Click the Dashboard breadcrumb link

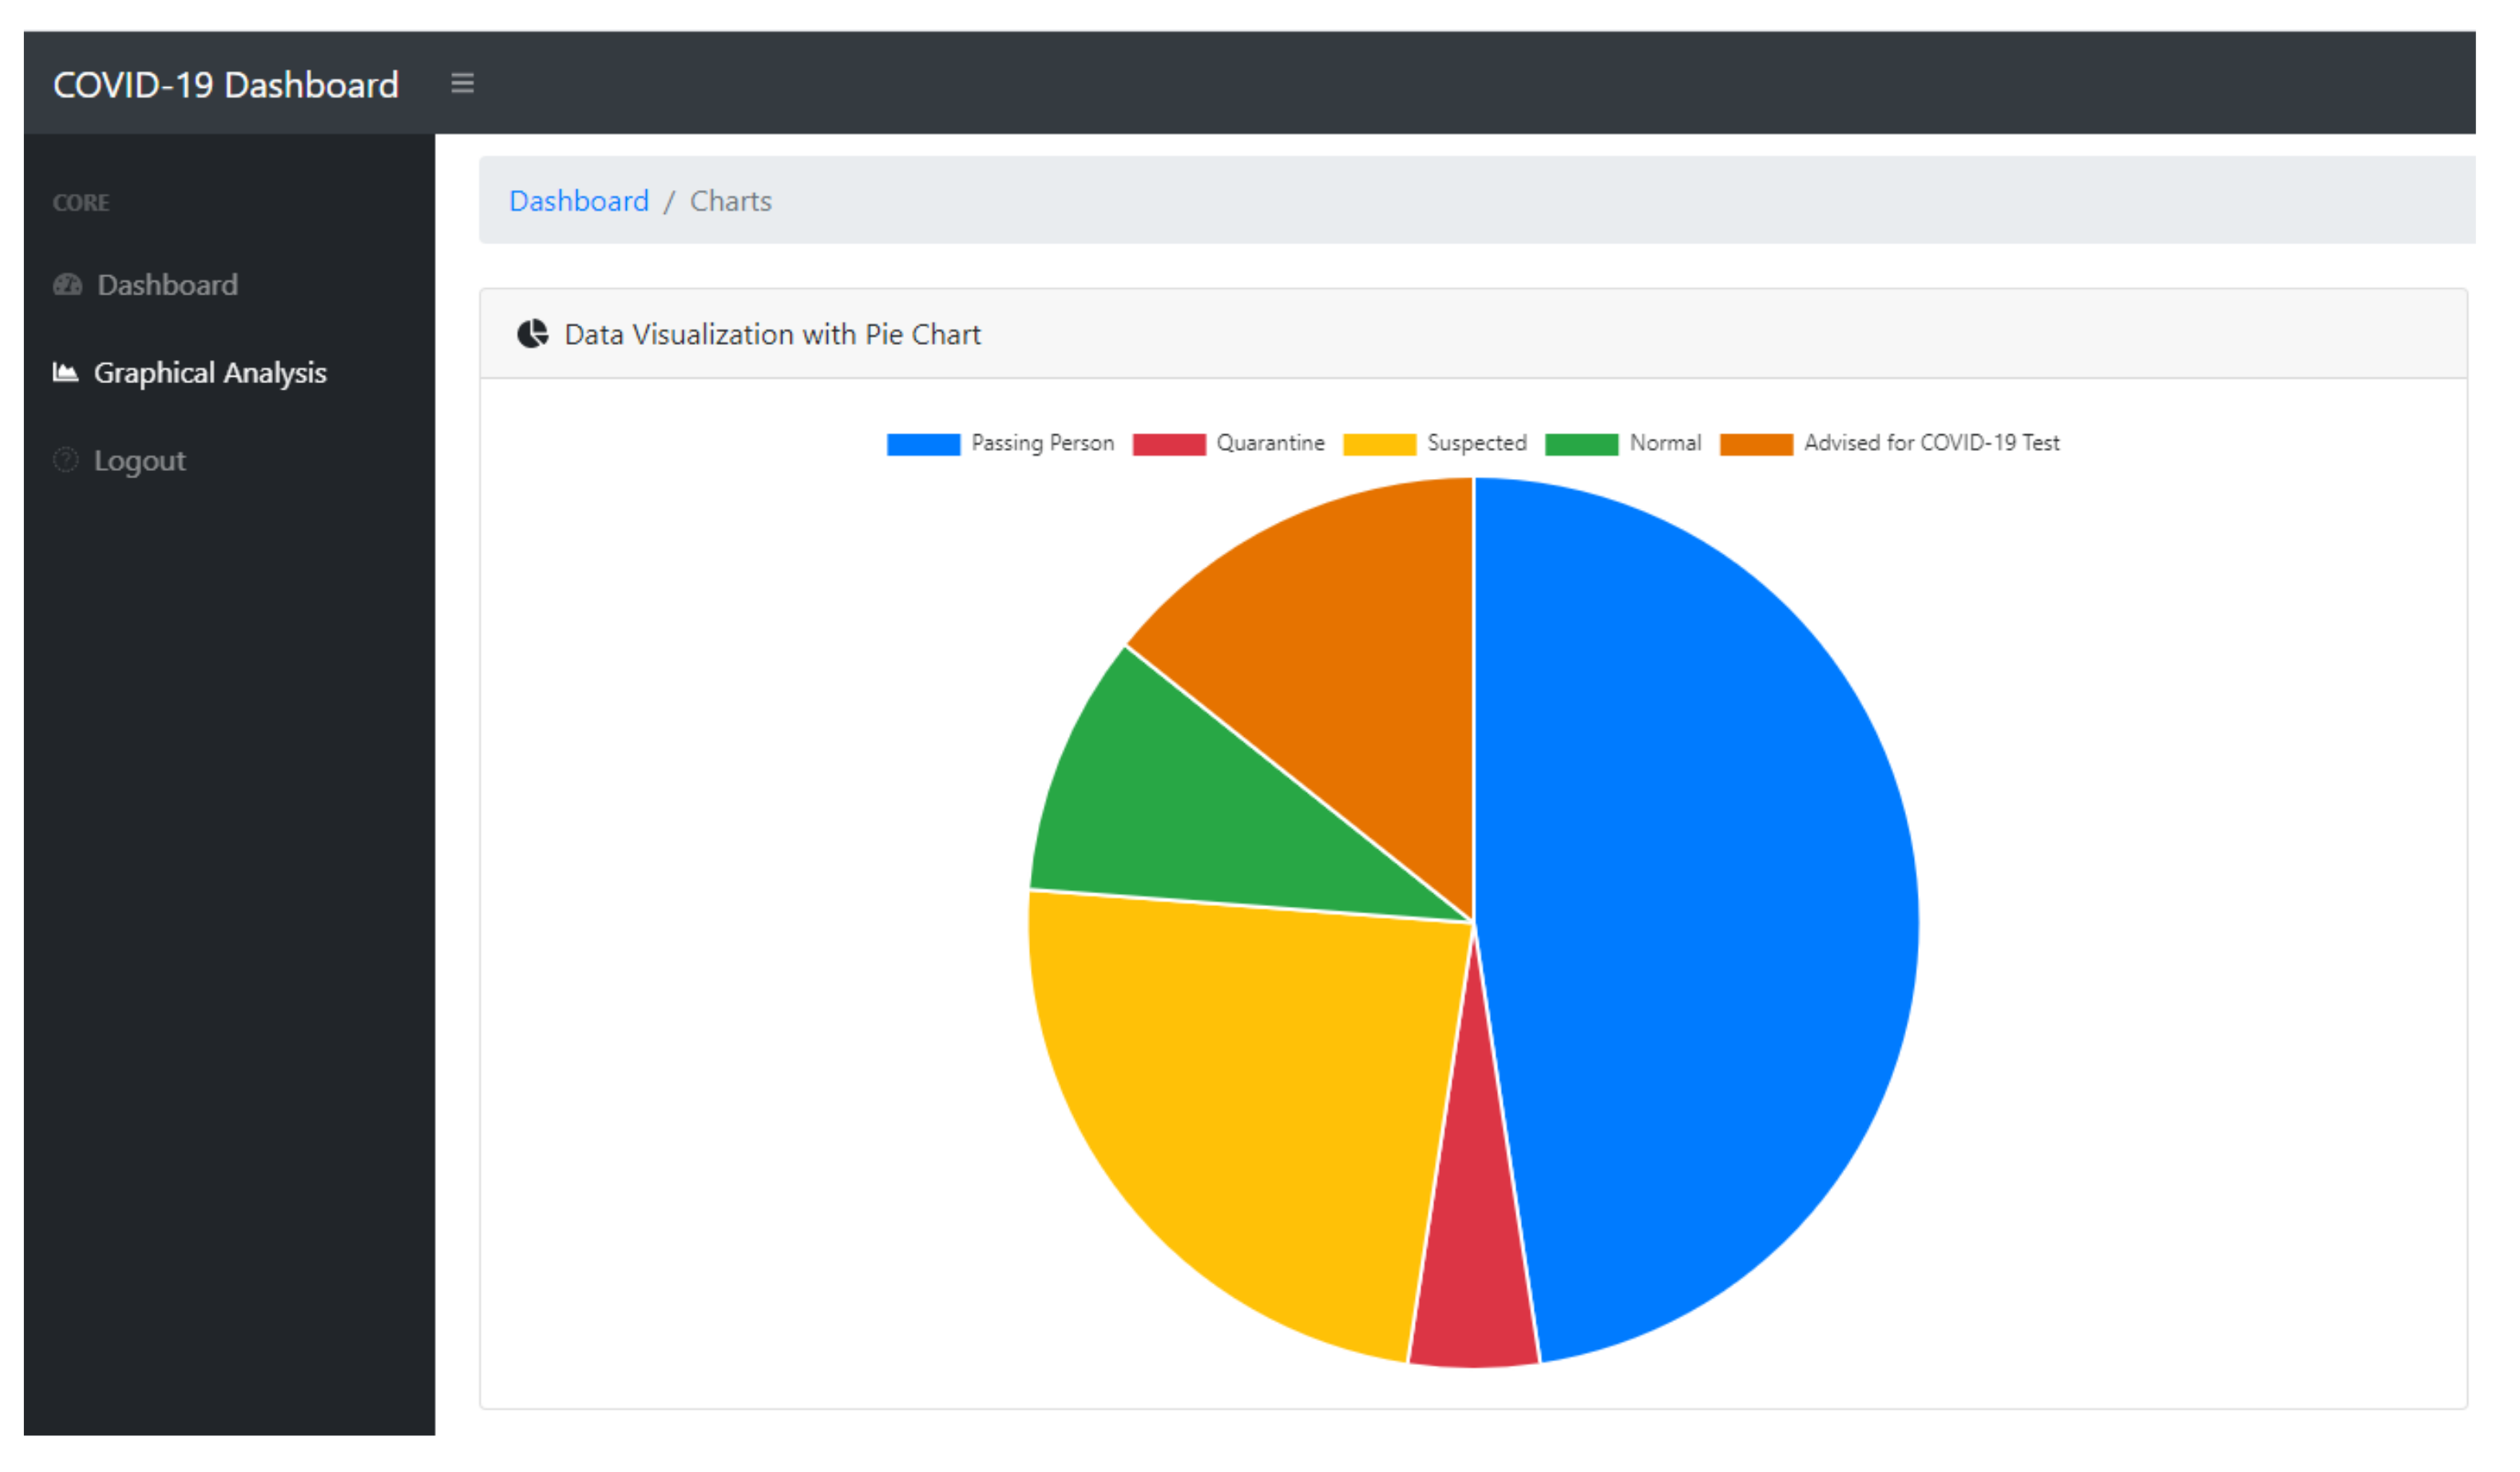coord(578,201)
